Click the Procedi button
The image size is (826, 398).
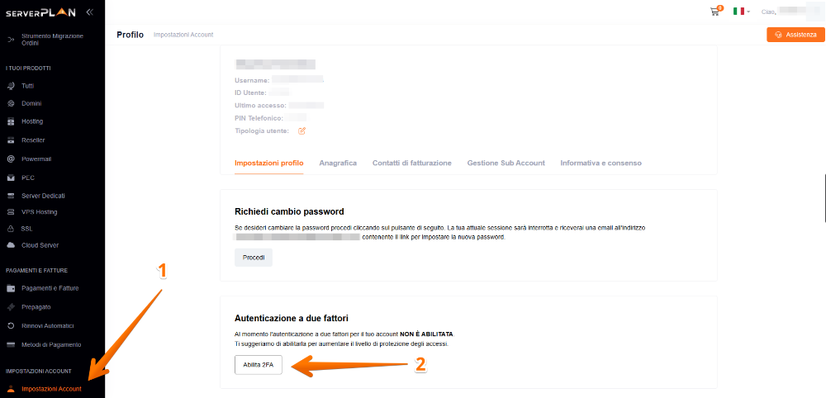tap(253, 258)
